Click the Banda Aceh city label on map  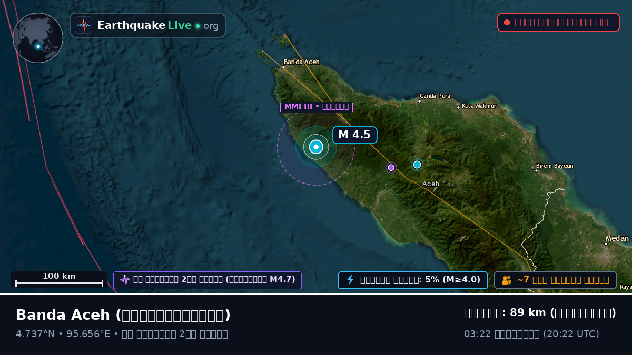point(301,62)
